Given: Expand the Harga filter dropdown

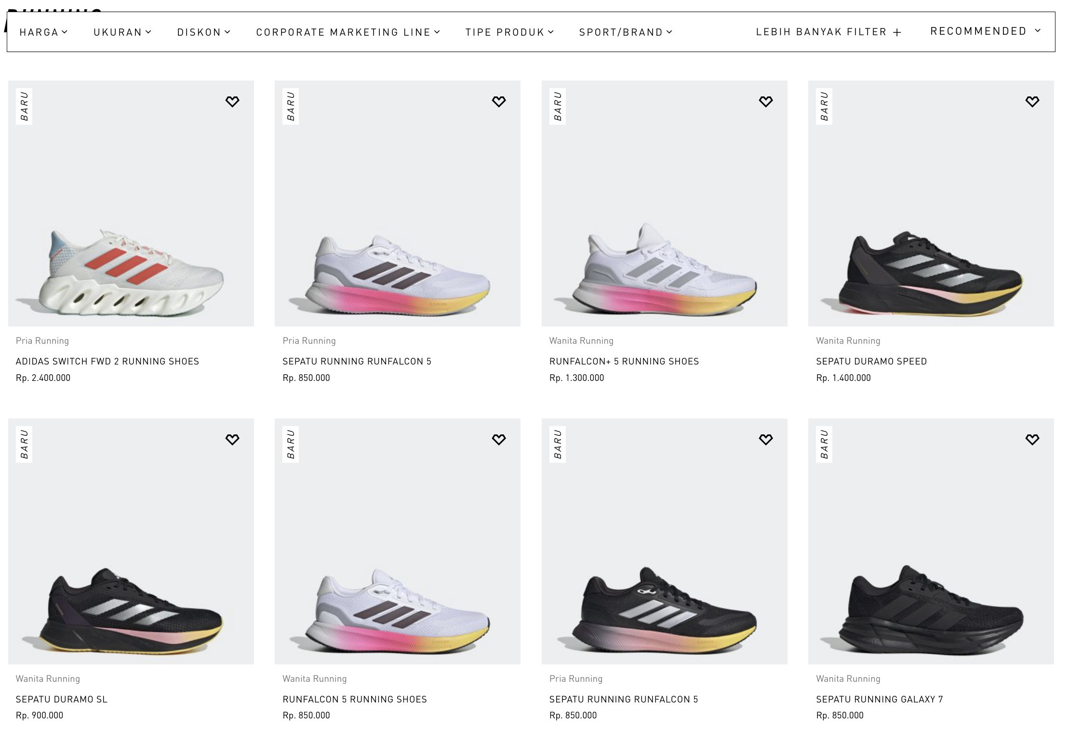Looking at the screenshot, I should point(43,32).
